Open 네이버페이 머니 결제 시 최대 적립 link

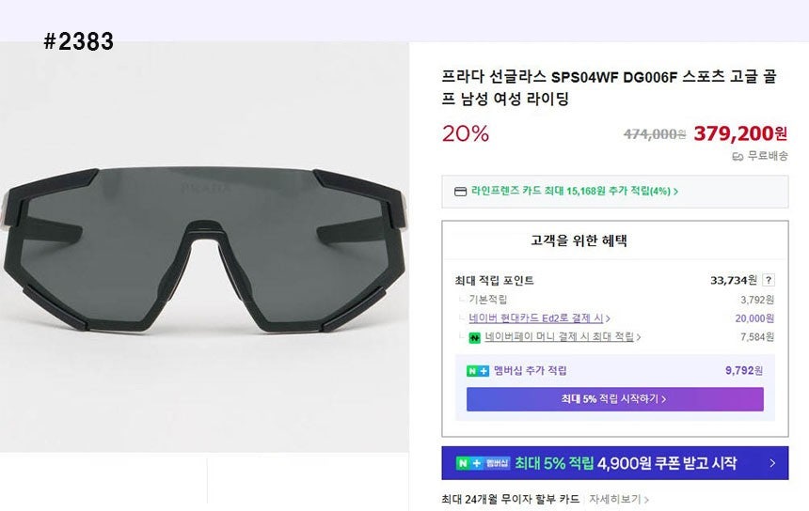[x=563, y=337]
